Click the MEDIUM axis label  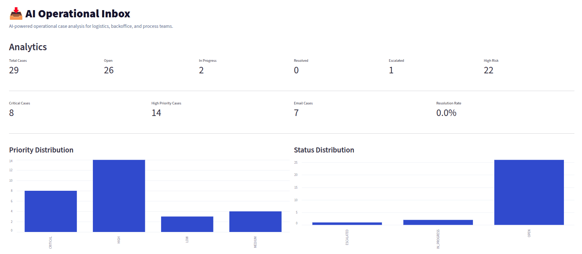click(255, 242)
